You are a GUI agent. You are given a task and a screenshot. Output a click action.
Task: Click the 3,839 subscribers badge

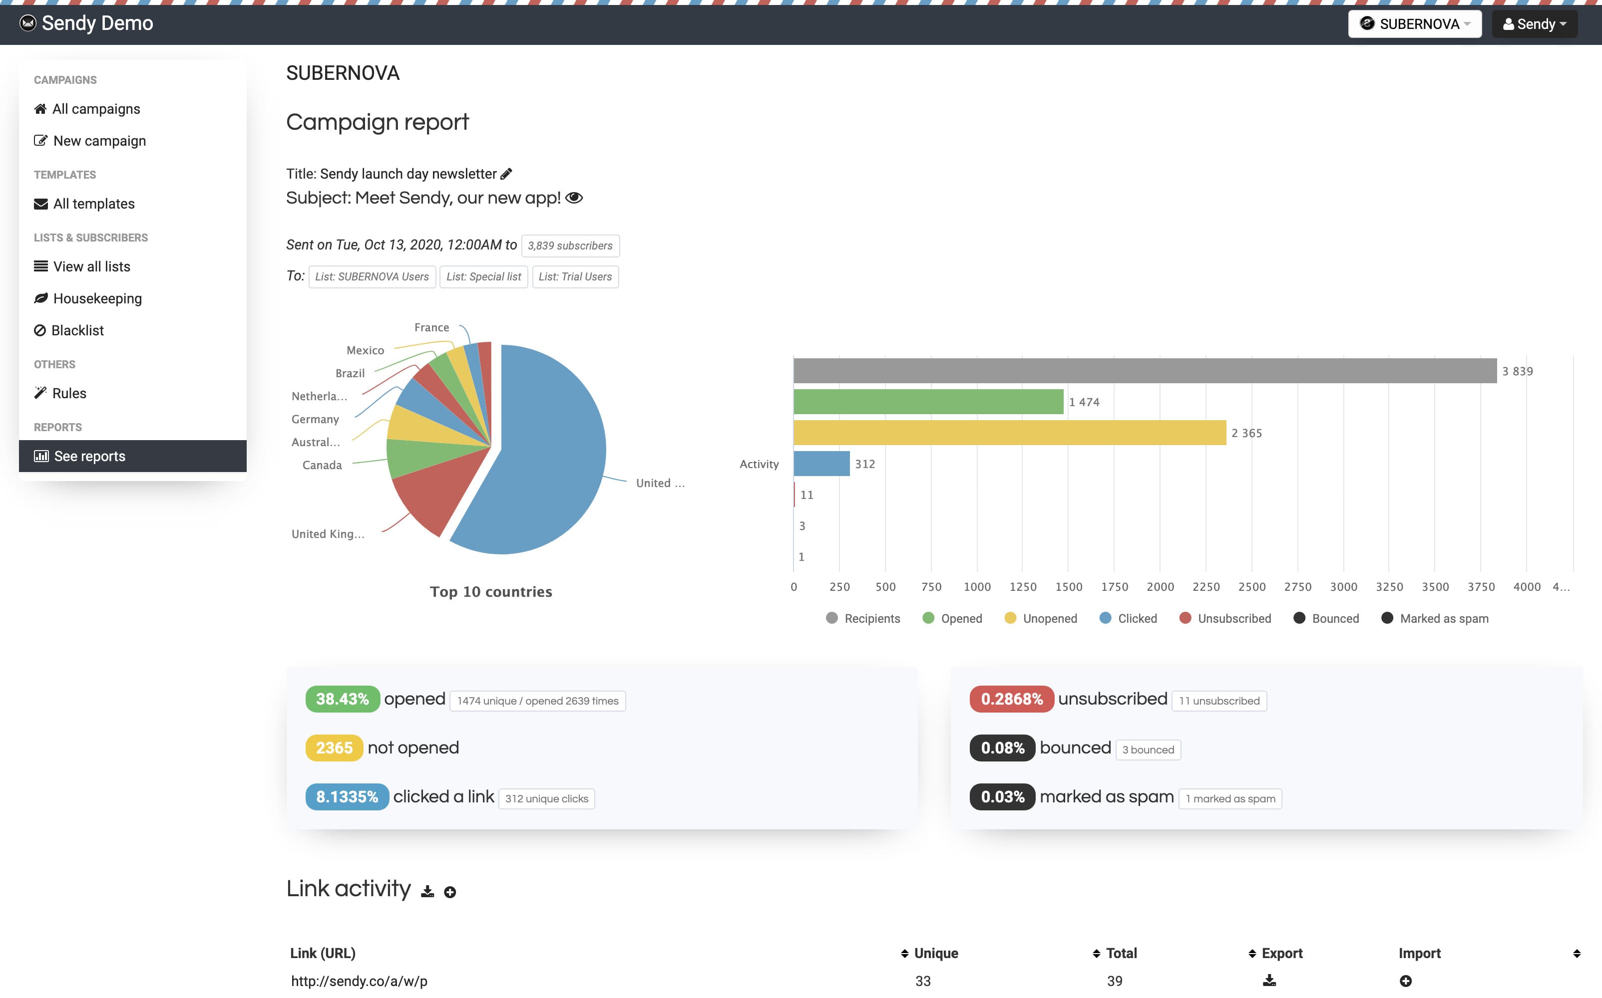click(570, 246)
